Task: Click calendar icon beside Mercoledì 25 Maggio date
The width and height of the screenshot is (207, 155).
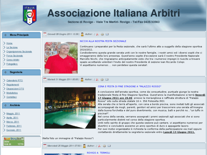Action: pyautogui.click(x=45, y=146)
